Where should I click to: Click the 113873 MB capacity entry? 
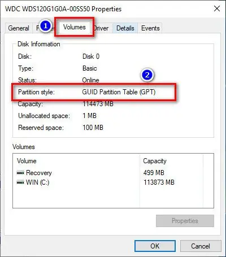point(159,182)
